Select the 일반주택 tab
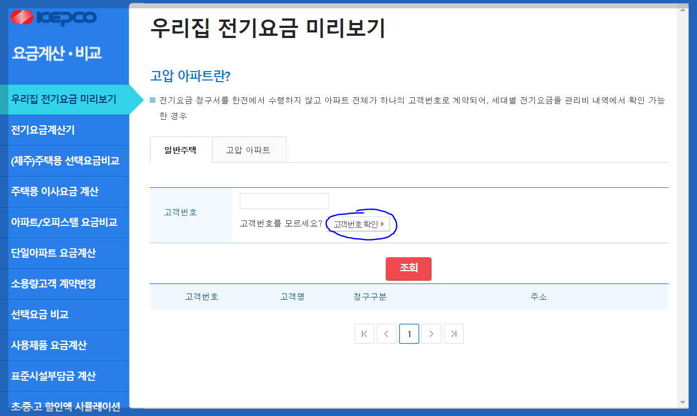Viewport: 697px width, 416px height. (180, 149)
